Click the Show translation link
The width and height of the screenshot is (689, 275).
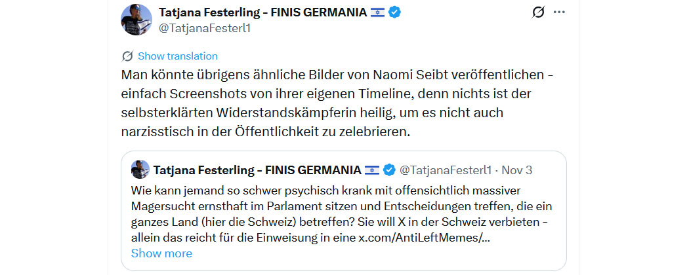click(177, 56)
